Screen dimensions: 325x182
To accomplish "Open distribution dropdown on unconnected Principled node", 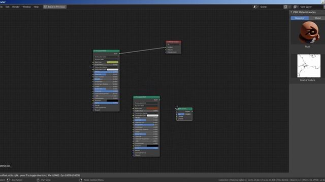I will coord(146,103).
